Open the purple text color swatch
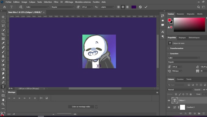The width and height of the screenshot is (207, 117). point(134,7)
